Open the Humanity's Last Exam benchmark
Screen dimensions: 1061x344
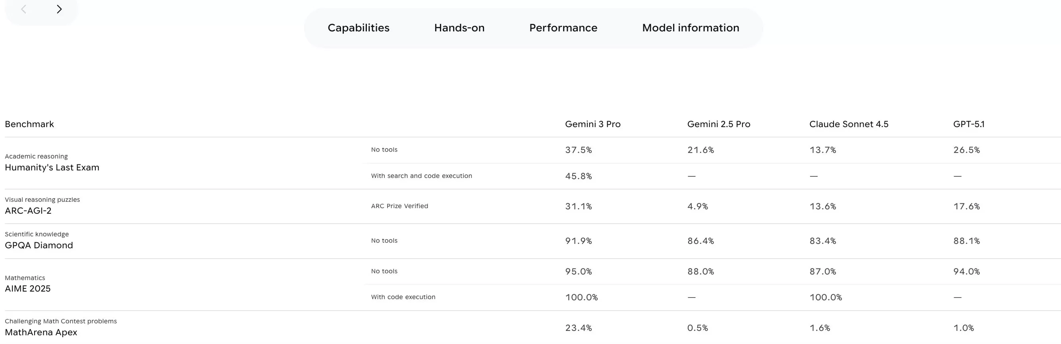click(x=52, y=167)
